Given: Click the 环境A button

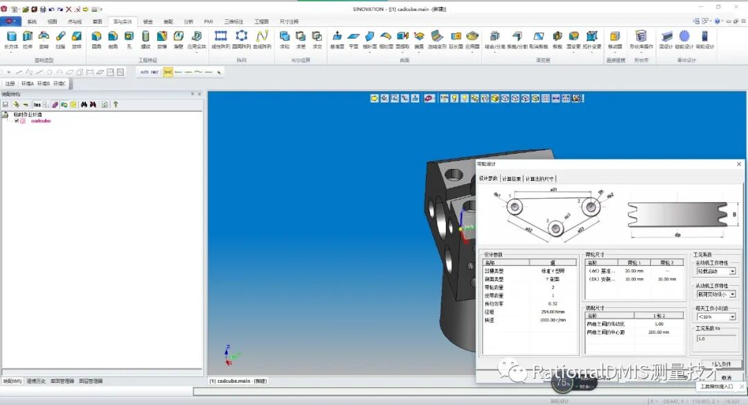Looking at the screenshot, I should pyautogui.click(x=28, y=84).
